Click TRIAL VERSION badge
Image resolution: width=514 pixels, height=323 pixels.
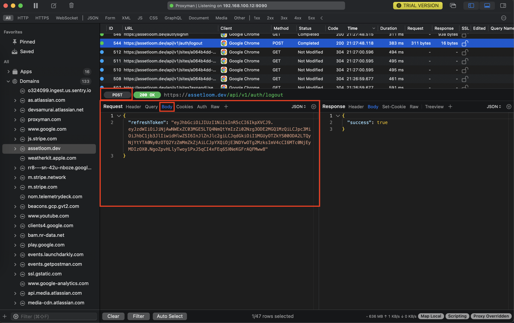tap(418, 6)
